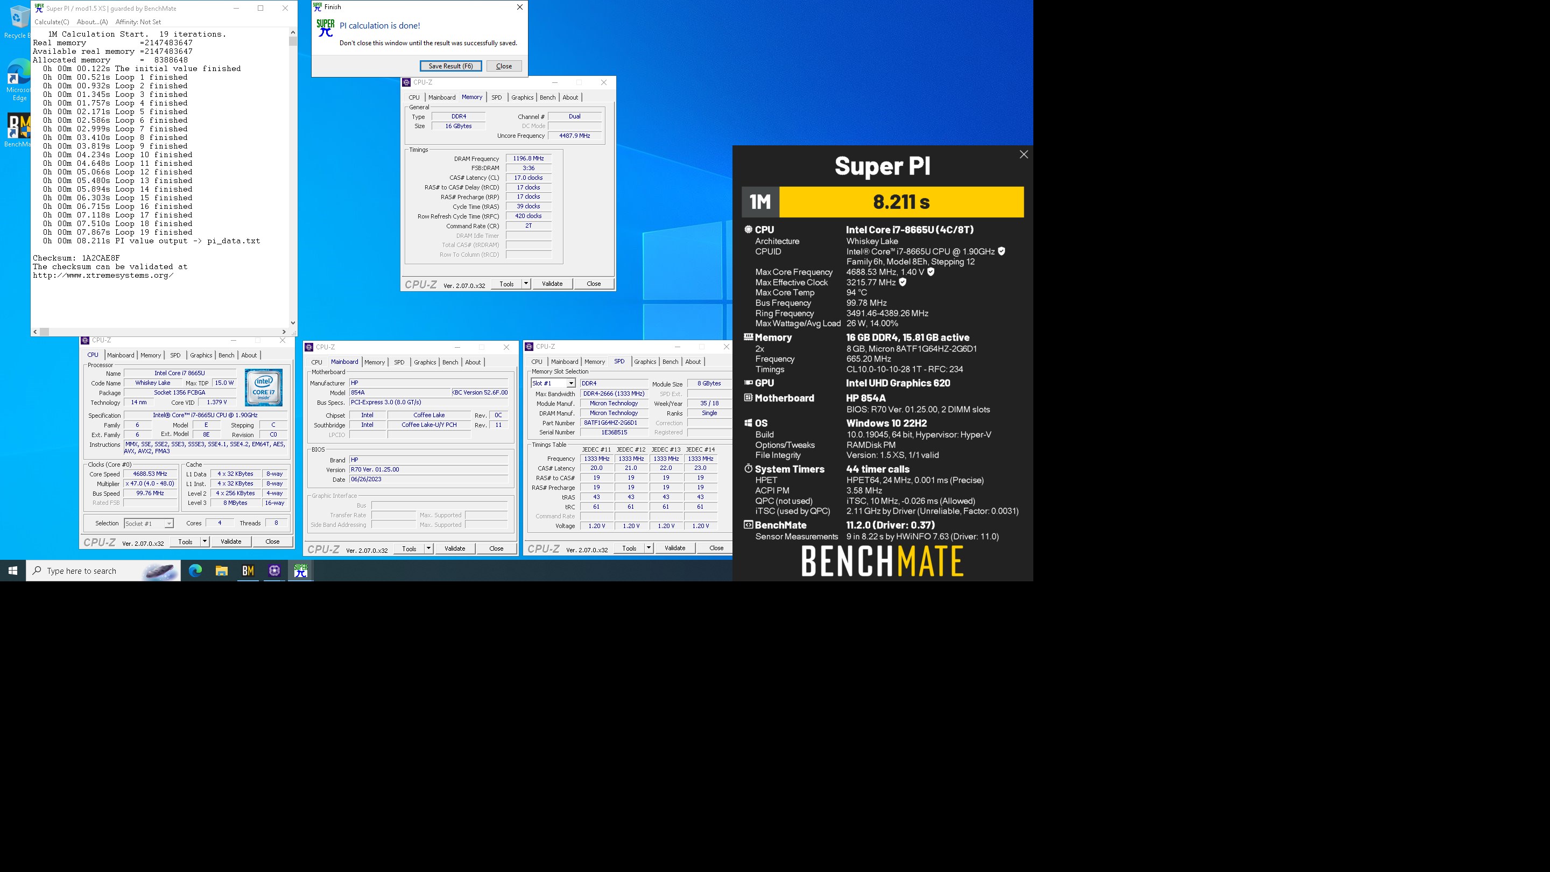The width and height of the screenshot is (1550, 872).
Task: Open Tools dropdown arrow in CPU-Z Memory window
Action: (x=526, y=284)
